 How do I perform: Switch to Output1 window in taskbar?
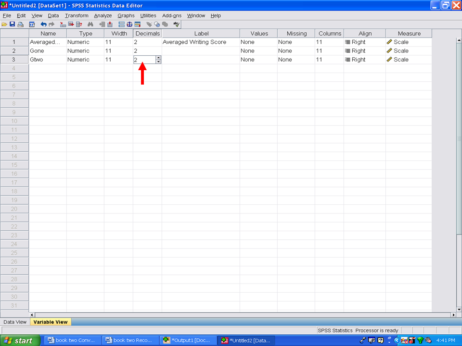187,341
